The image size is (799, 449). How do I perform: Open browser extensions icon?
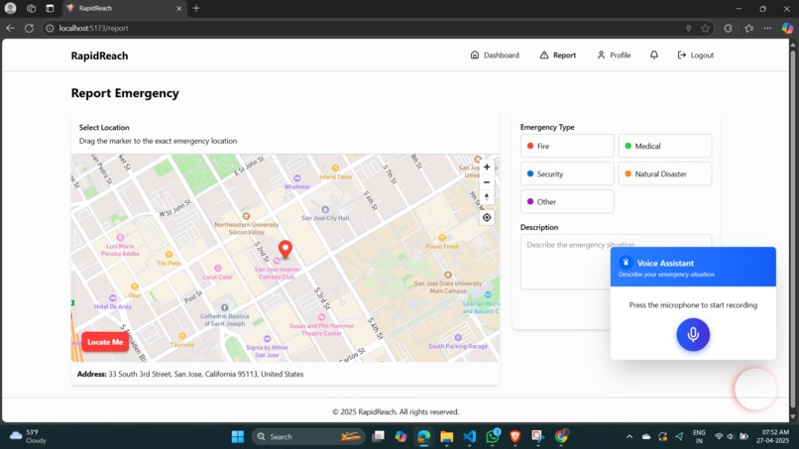[729, 28]
